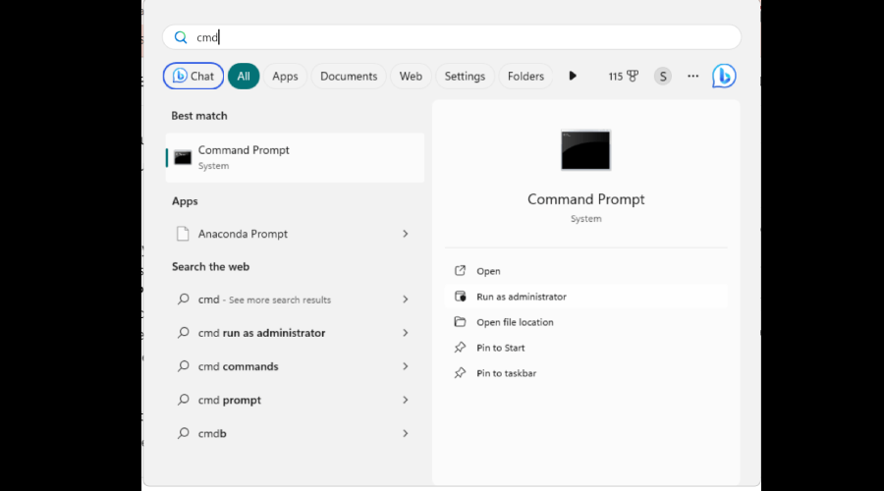The width and height of the screenshot is (884, 491).
Task: Switch to the Apps filter tab
Action: (x=285, y=77)
